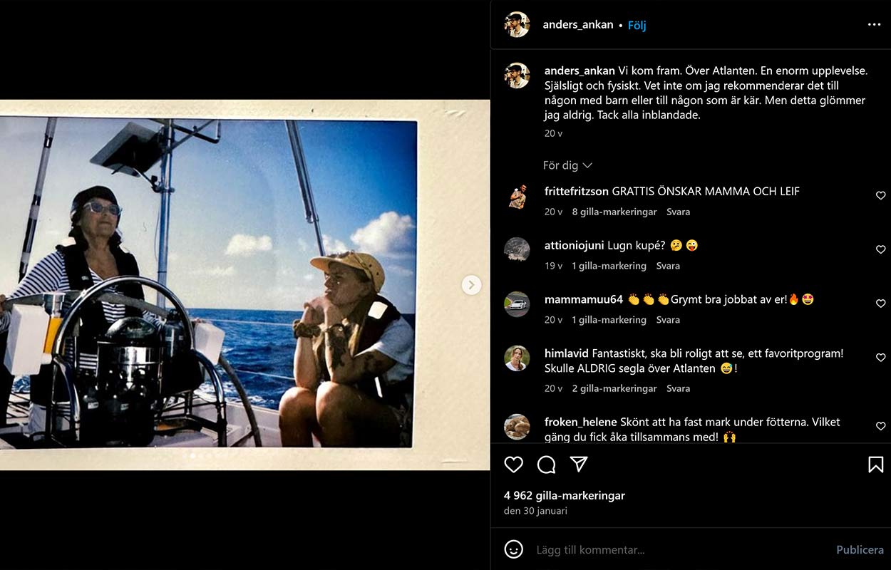Expand the 'För dig' comment sorting dropdown

pos(567,165)
